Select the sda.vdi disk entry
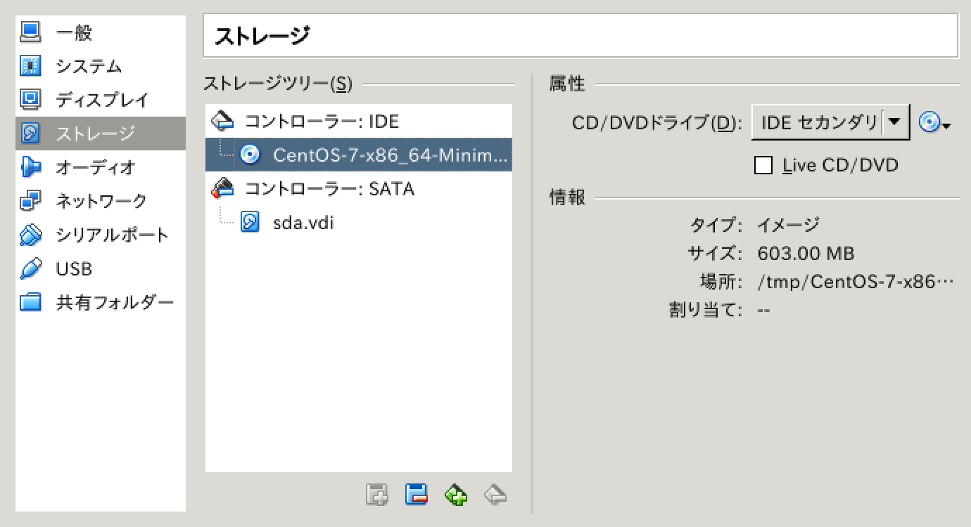This screenshot has width=971, height=527. (x=303, y=223)
